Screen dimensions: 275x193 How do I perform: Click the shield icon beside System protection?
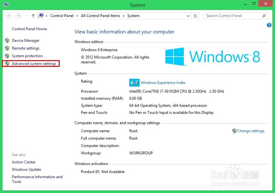pos(7,56)
